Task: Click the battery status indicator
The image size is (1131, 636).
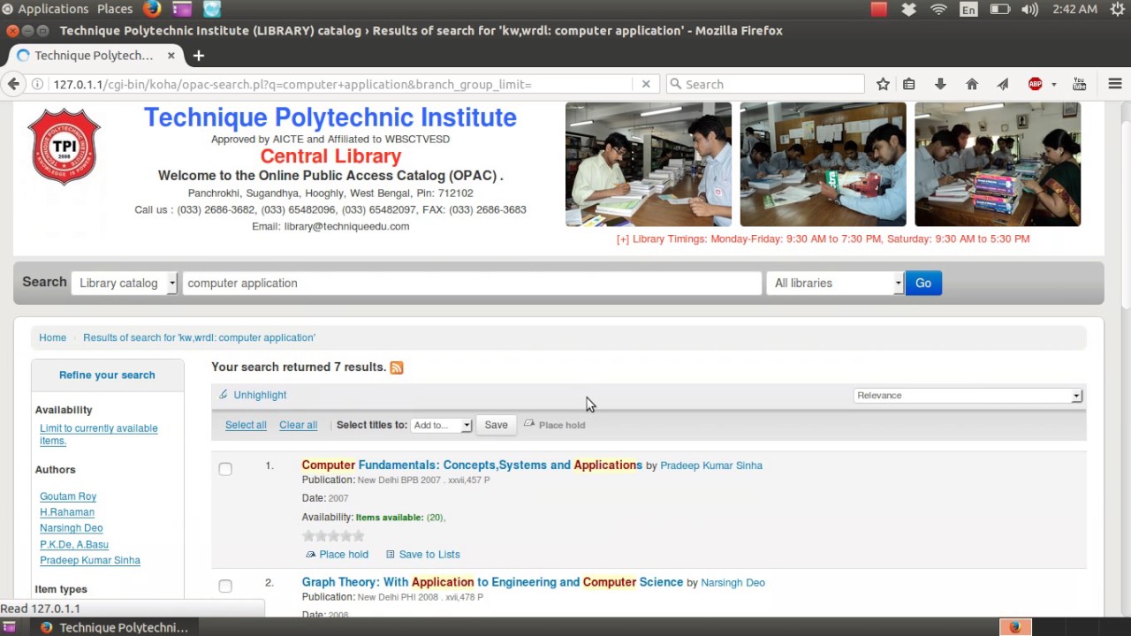Action: coord(999,9)
